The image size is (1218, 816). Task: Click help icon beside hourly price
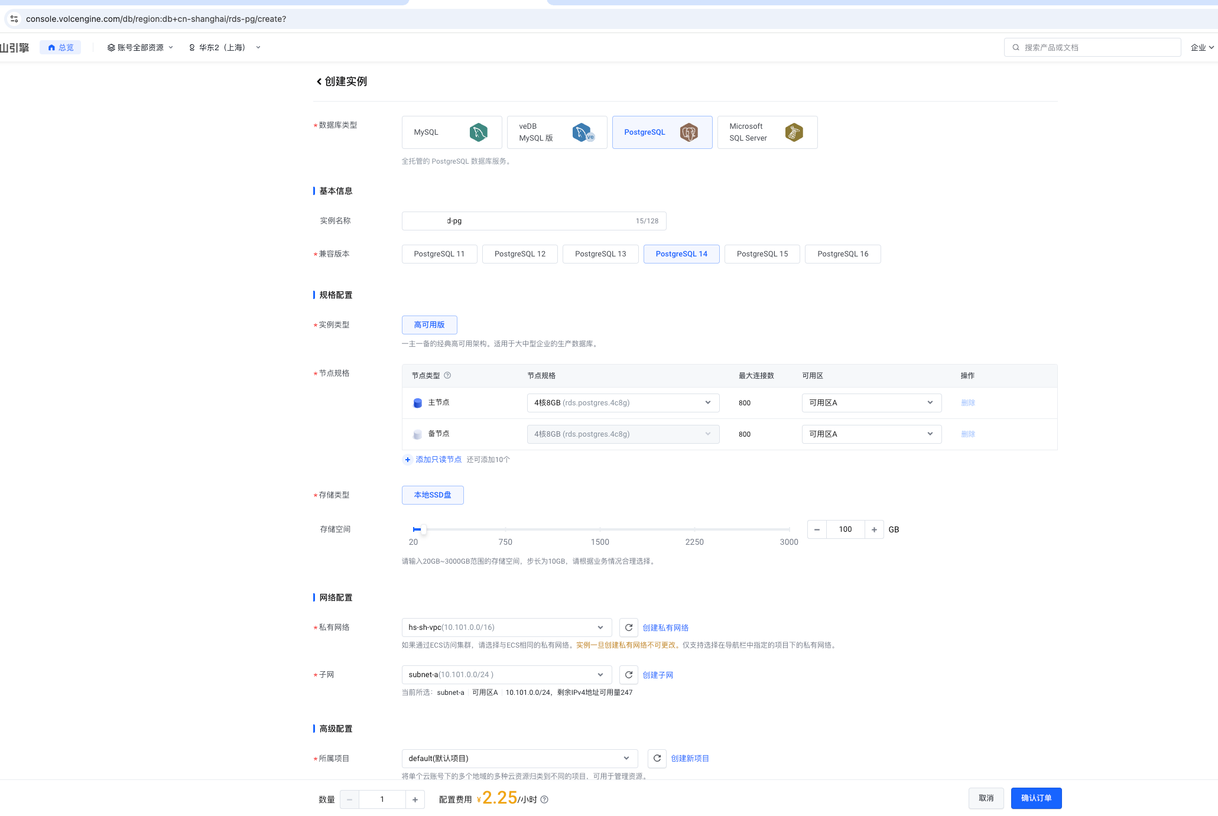pyautogui.click(x=544, y=799)
